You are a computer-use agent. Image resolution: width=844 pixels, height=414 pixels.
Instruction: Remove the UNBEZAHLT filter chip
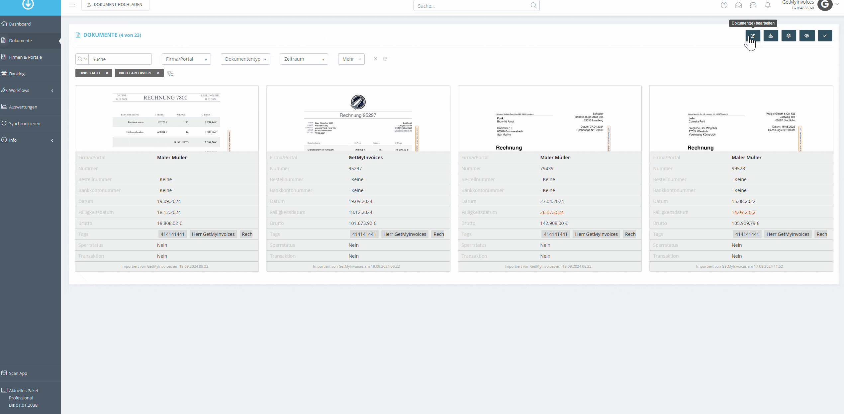coord(107,73)
